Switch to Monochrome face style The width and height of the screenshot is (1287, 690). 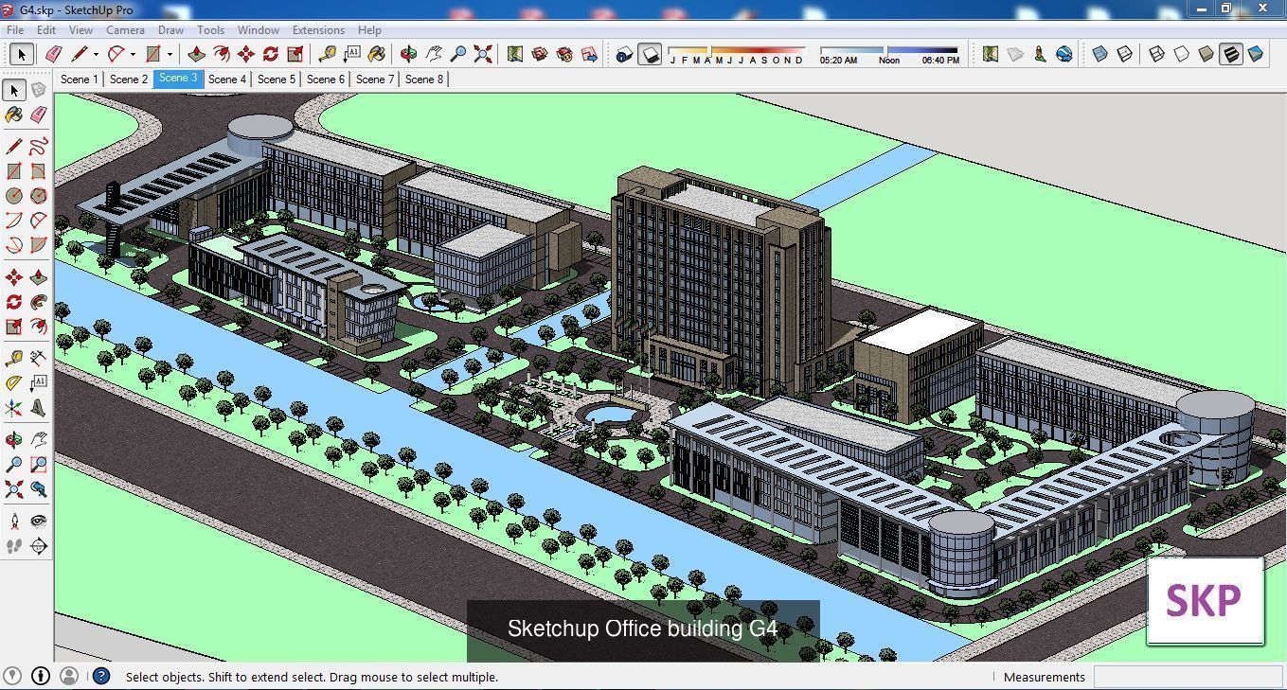[1256, 54]
